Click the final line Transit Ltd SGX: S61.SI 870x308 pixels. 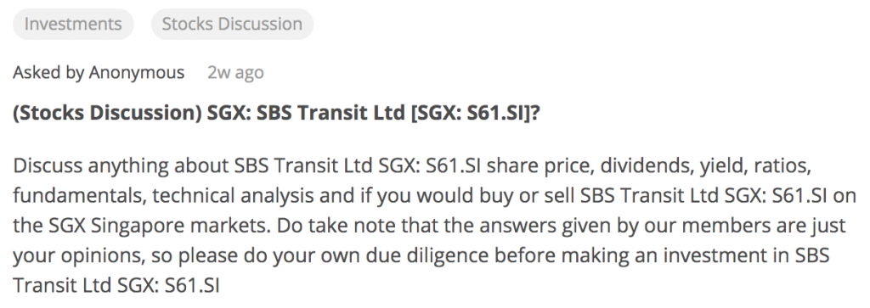[x=116, y=285]
